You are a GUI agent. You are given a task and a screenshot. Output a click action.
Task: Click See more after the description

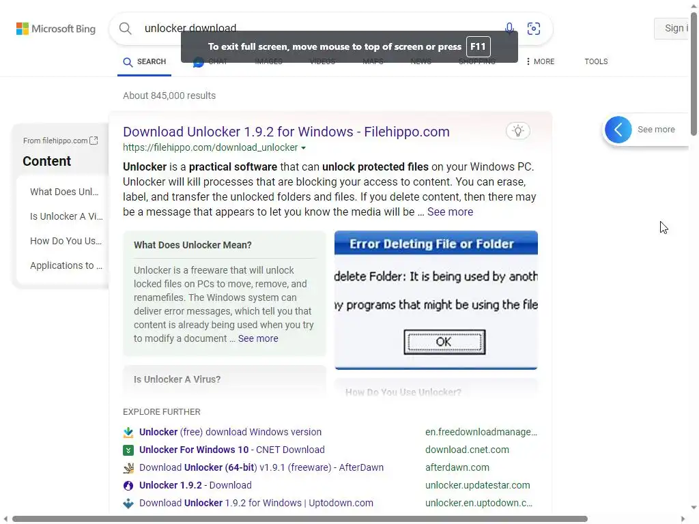click(x=451, y=212)
